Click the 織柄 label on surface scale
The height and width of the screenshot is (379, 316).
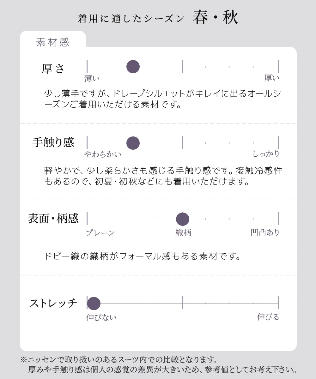[x=184, y=233]
